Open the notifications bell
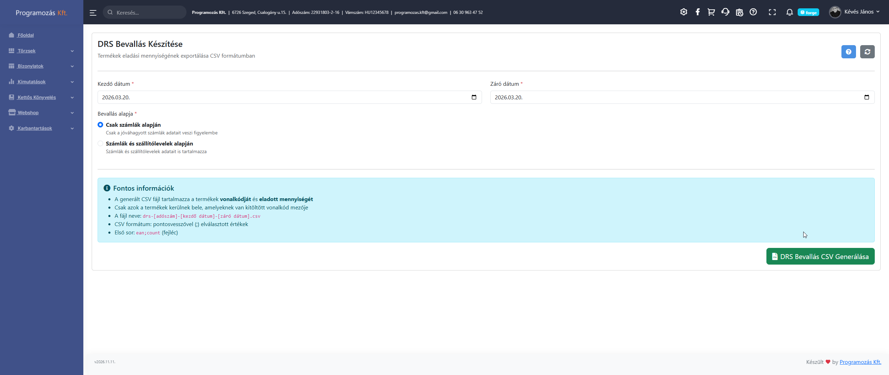The height and width of the screenshot is (375, 889). coord(789,12)
